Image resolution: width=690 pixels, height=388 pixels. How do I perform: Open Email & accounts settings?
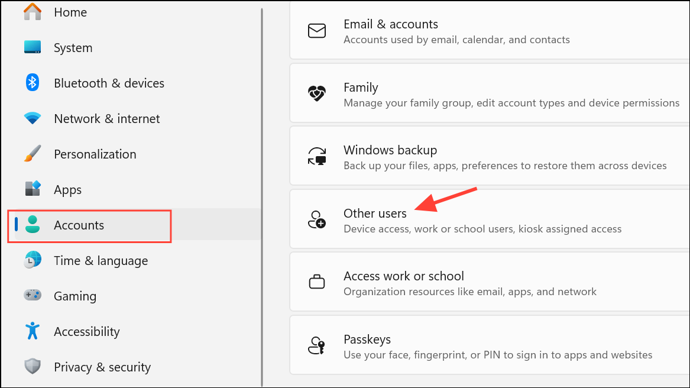click(x=488, y=31)
